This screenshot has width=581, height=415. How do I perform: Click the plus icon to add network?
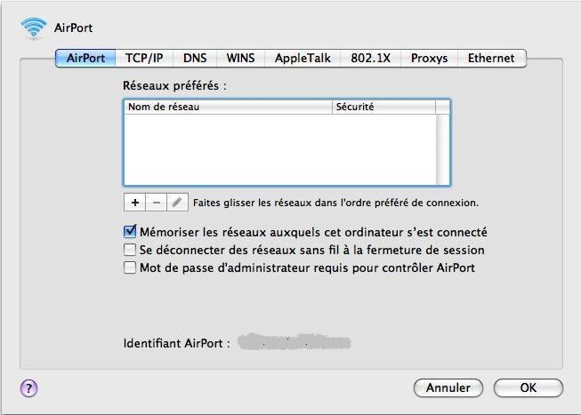coord(135,203)
